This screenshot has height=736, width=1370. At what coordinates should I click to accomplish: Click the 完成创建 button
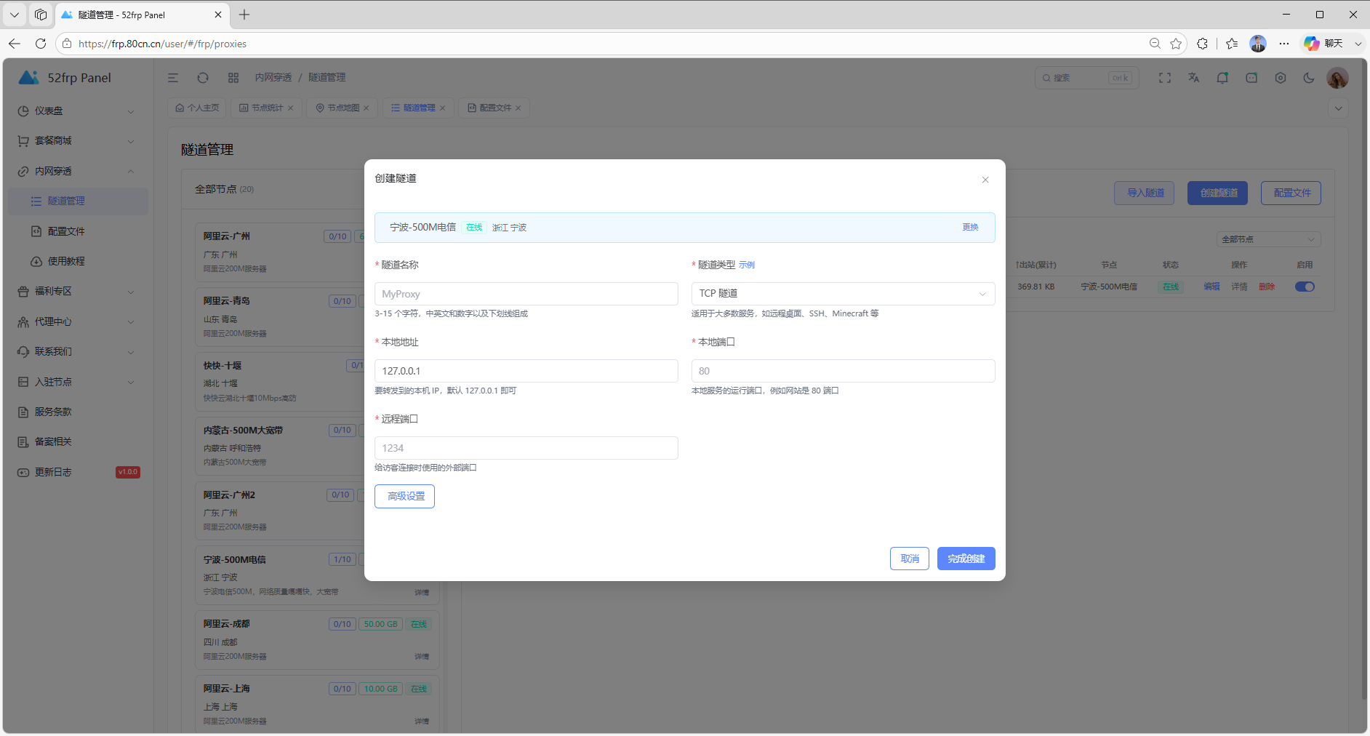[966, 559]
